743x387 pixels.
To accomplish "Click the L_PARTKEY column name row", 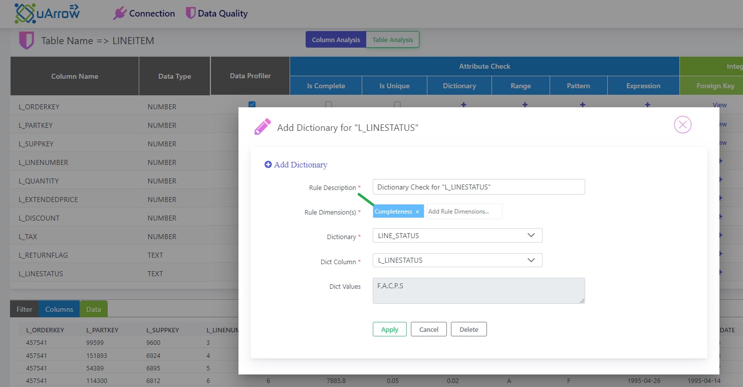I will click(36, 125).
